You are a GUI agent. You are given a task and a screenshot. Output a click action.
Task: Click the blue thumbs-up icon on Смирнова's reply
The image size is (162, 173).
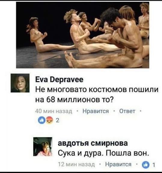point(146,165)
